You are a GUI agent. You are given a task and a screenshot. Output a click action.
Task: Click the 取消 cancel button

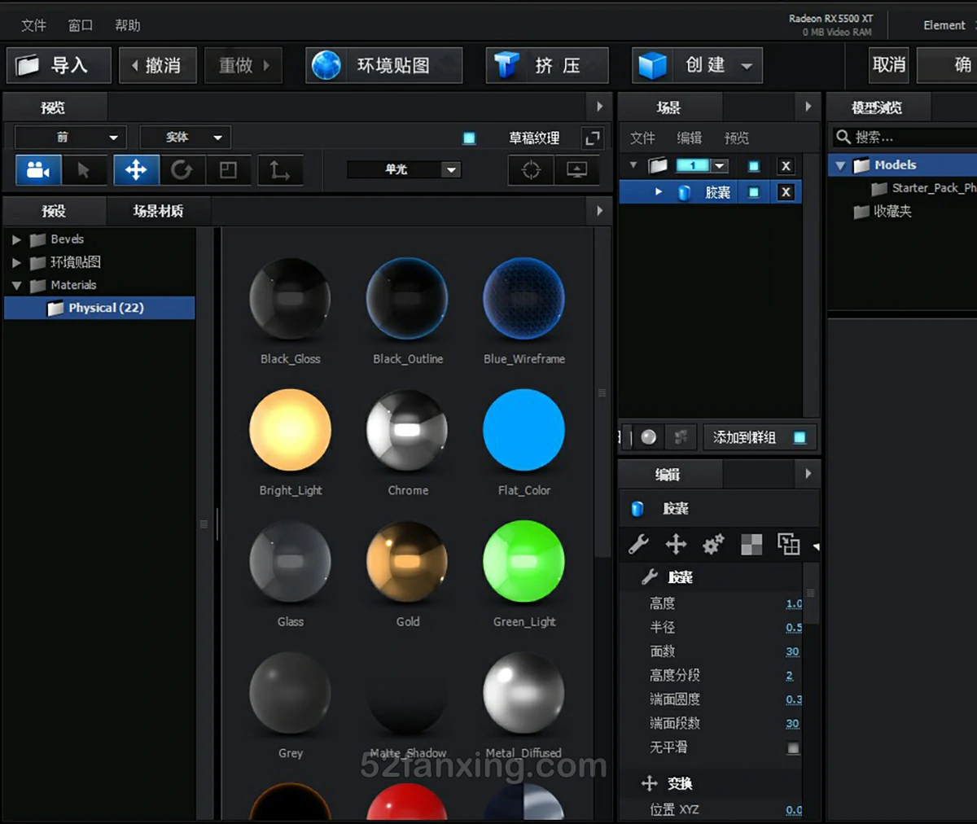(x=889, y=65)
